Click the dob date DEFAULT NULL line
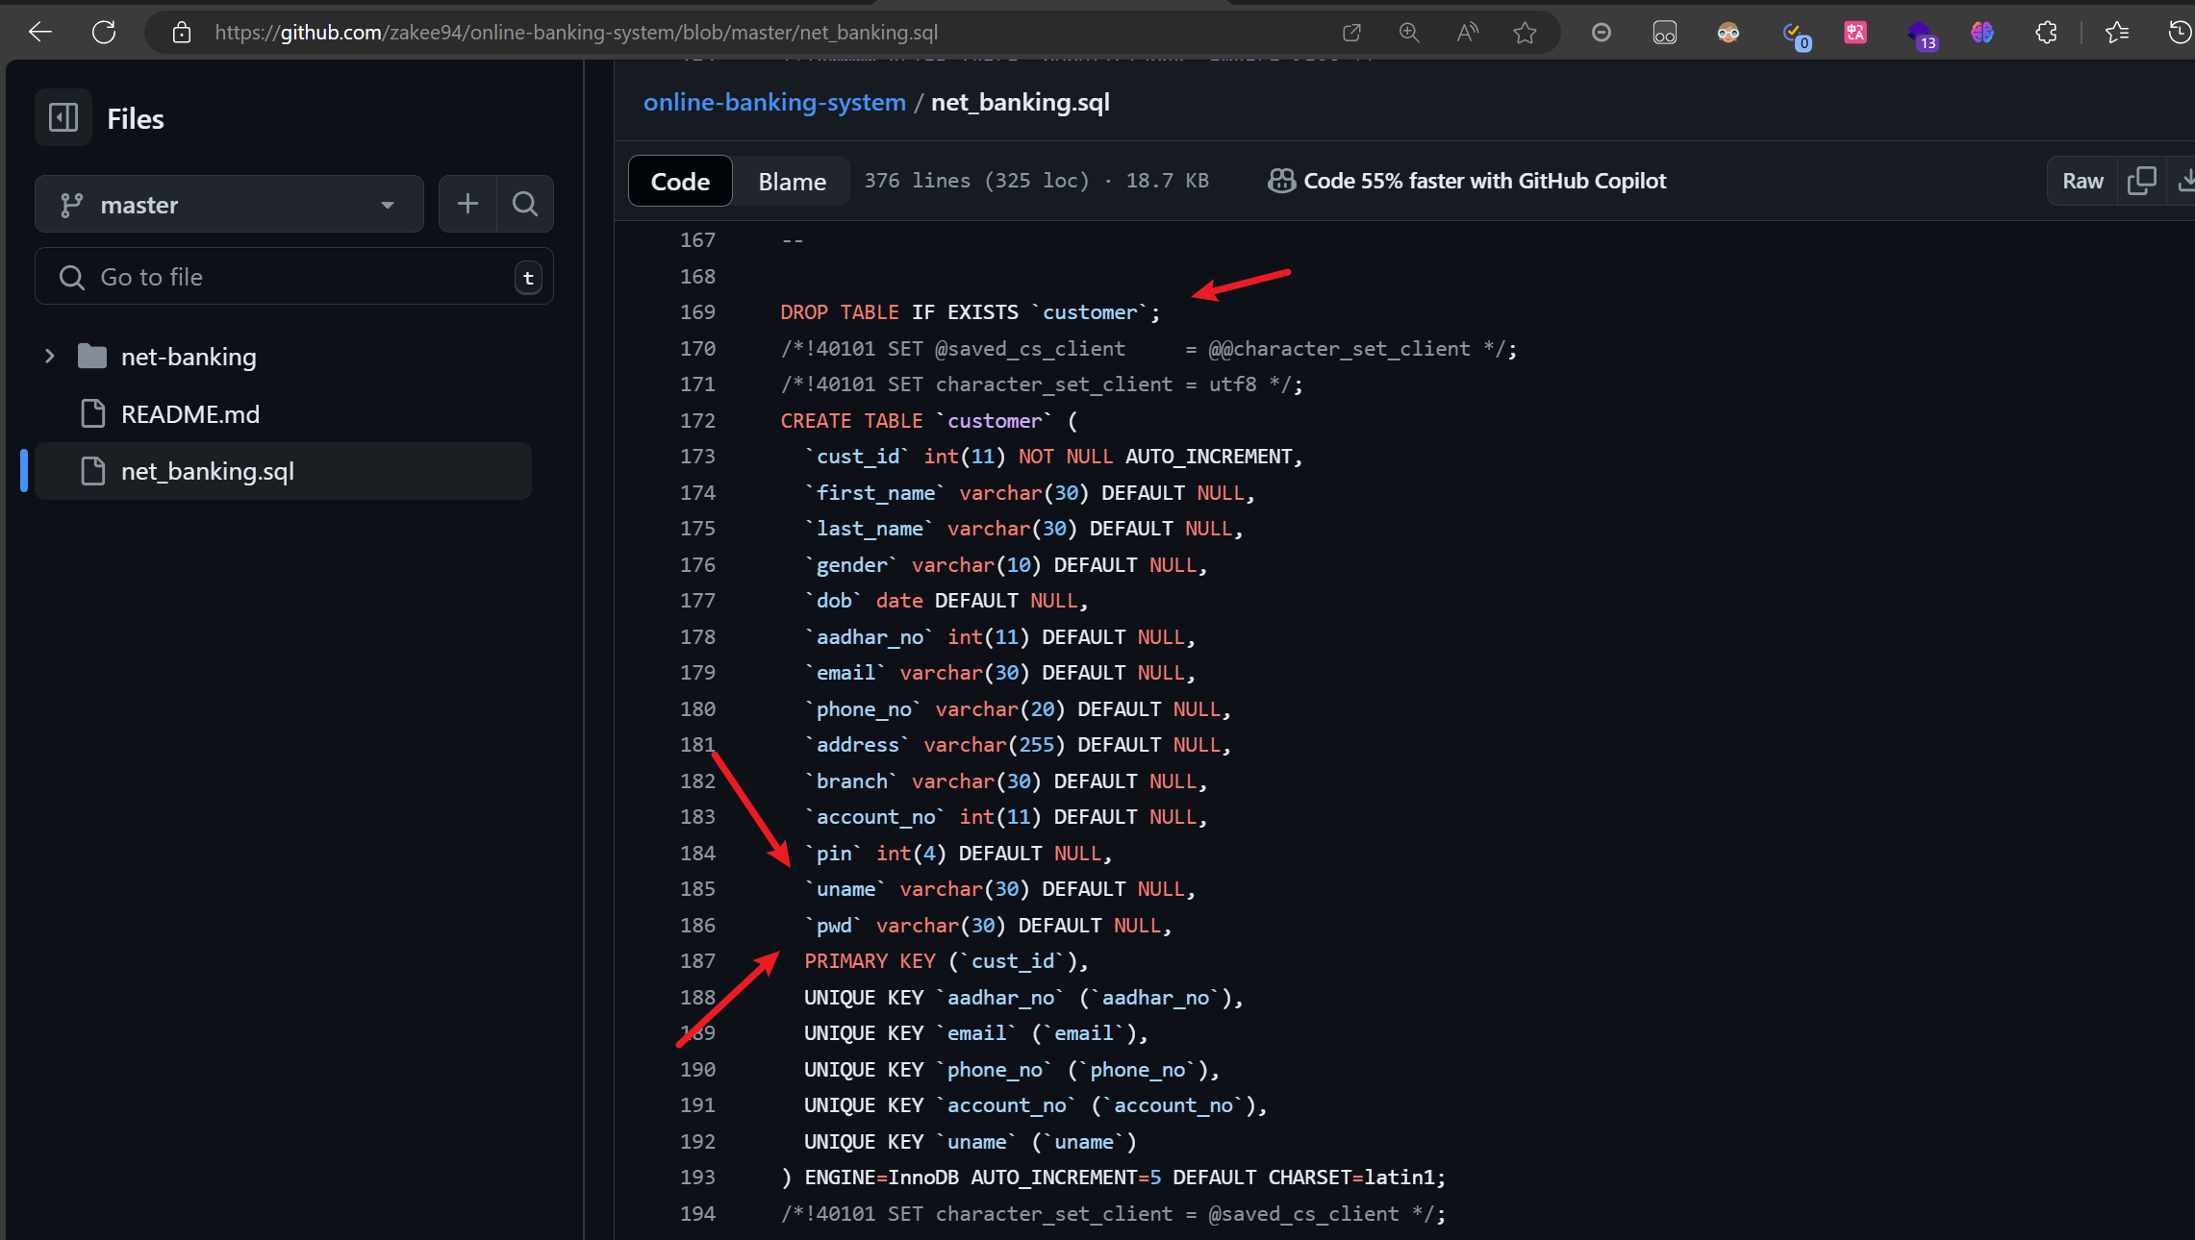Image resolution: width=2195 pixels, height=1240 pixels. click(x=946, y=601)
